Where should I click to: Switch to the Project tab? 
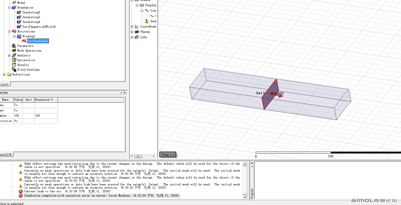[x=5, y=84]
